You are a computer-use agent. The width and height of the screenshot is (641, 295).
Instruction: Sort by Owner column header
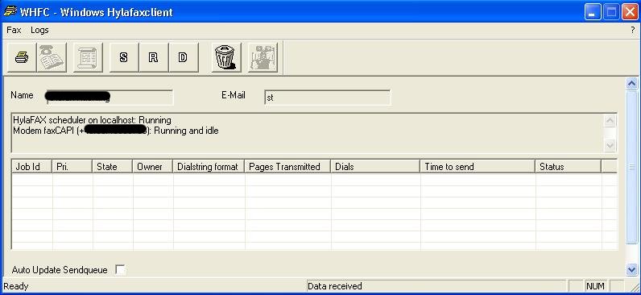coord(153,167)
